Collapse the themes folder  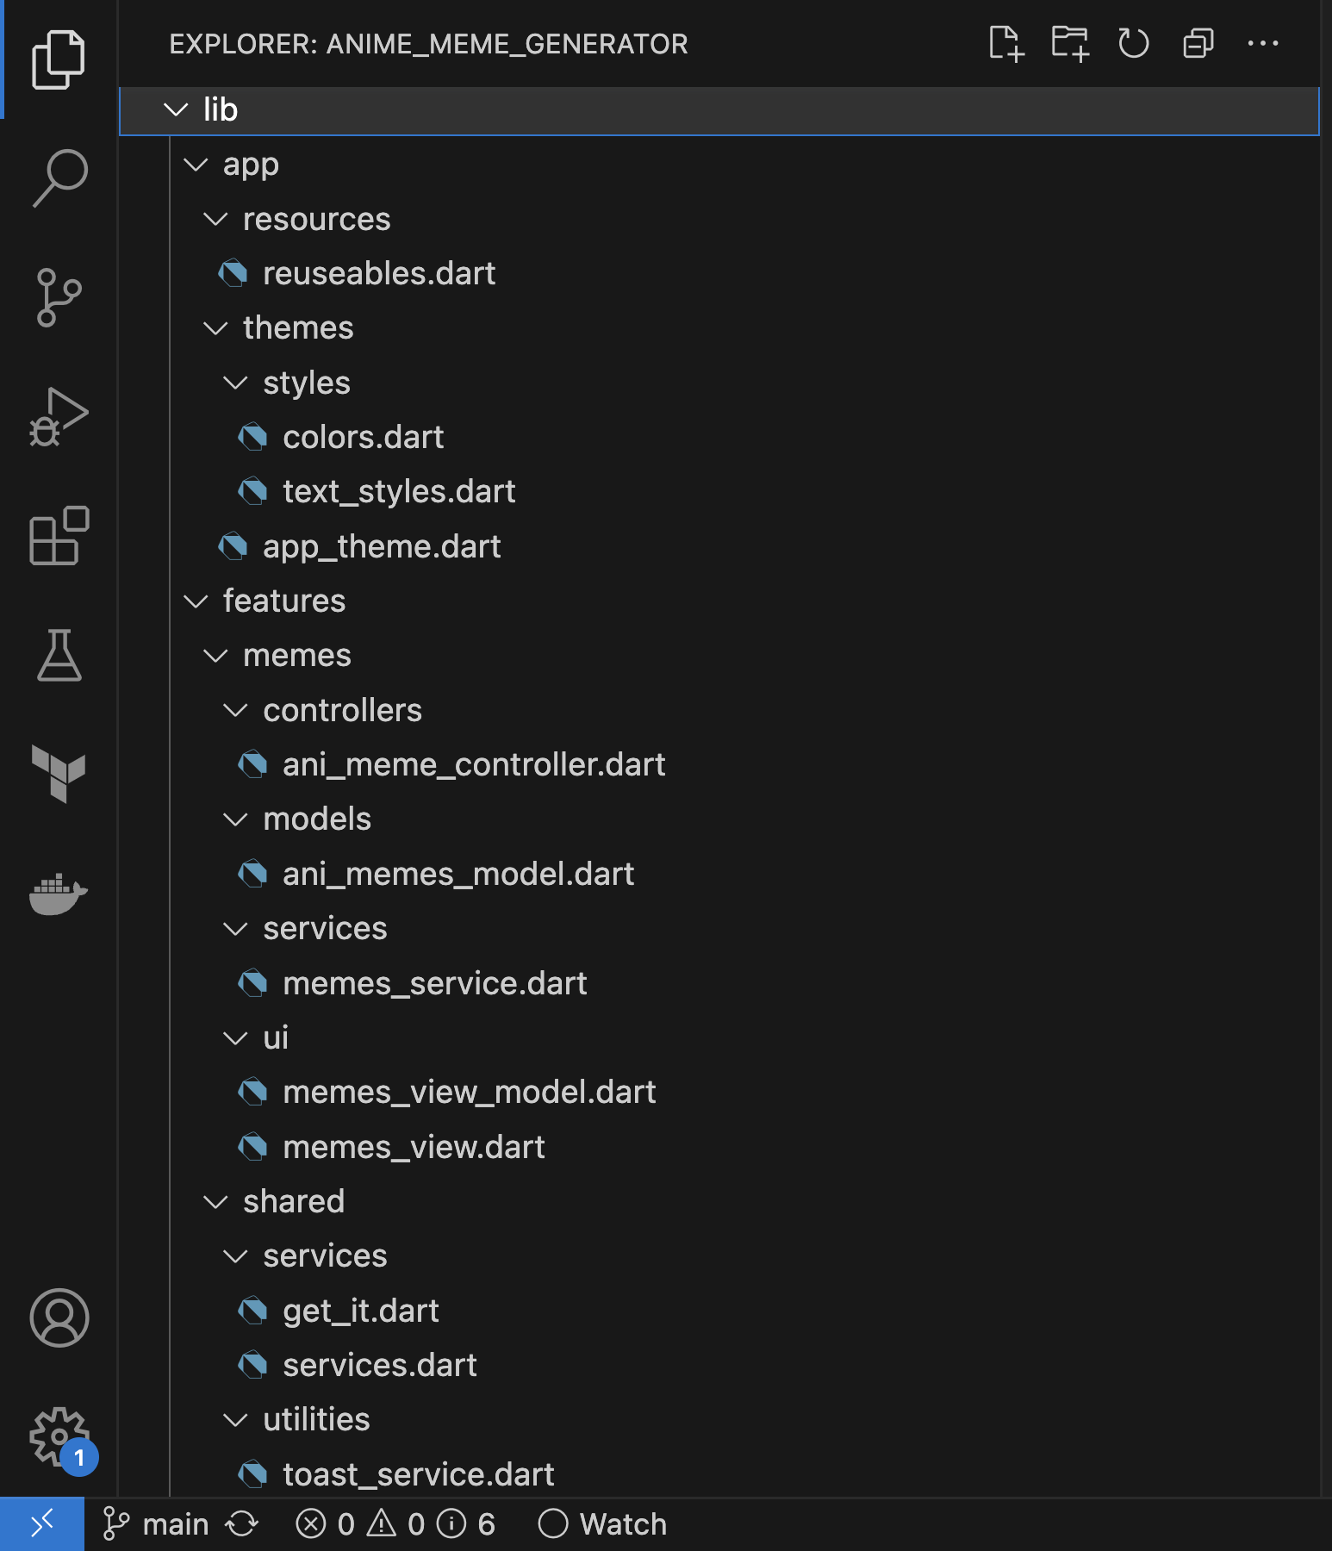pyautogui.click(x=297, y=327)
